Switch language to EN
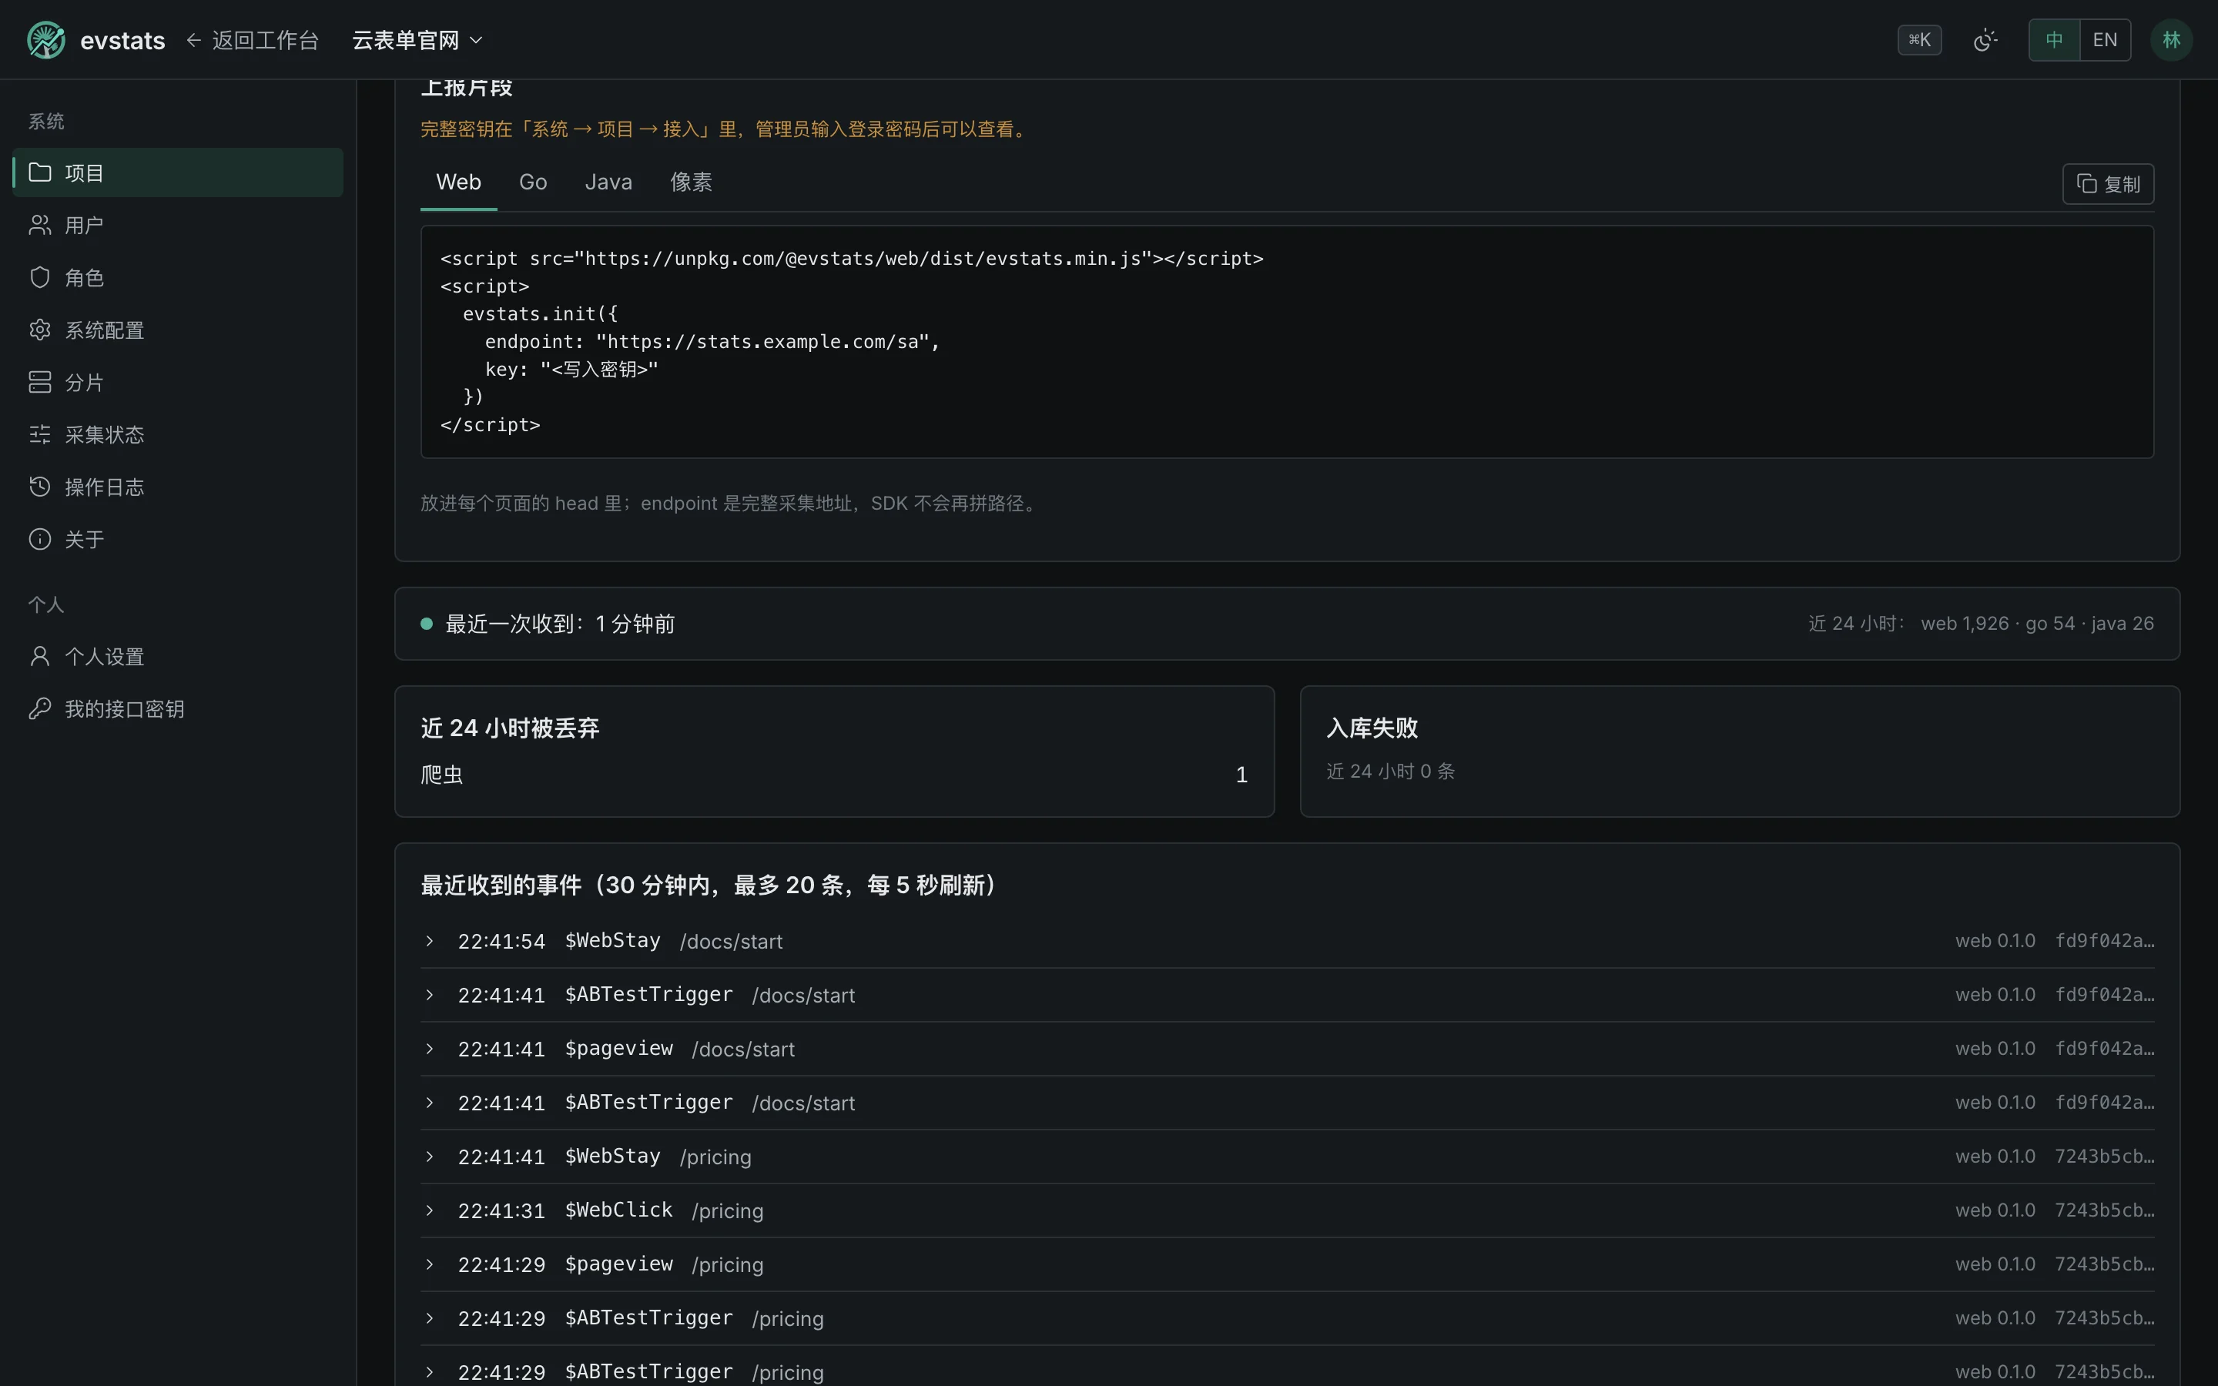This screenshot has height=1386, width=2218. pyautogui.click(x=2106, y=40)
